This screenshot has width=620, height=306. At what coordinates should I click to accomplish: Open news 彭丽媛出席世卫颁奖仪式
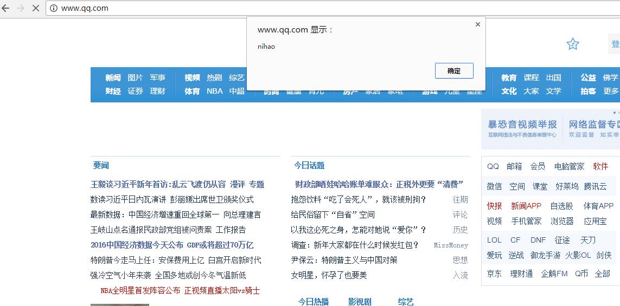[212, 199]
